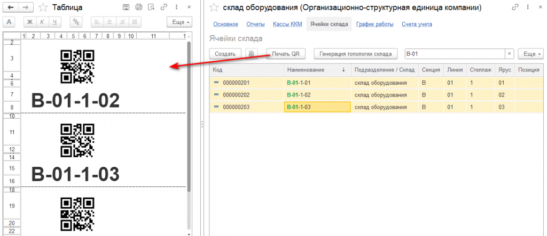The height and width of the screenshot is (236, 547).
Task: Select the Ячейки склада tab
Action: [329, 24]
